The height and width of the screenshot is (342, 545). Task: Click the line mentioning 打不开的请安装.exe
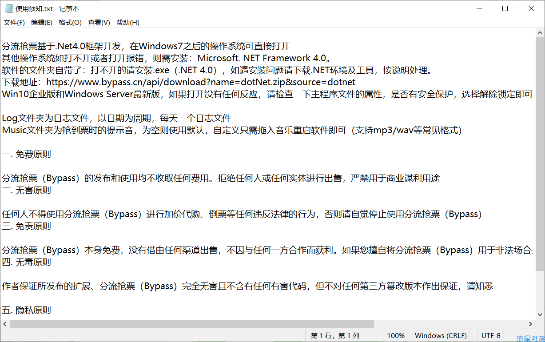point(217,70)
